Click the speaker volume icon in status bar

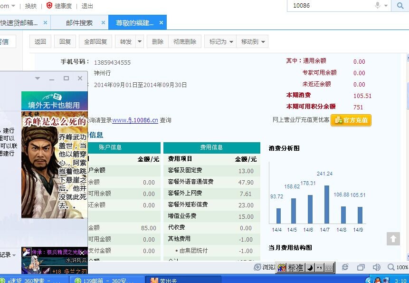coord(376,267)
